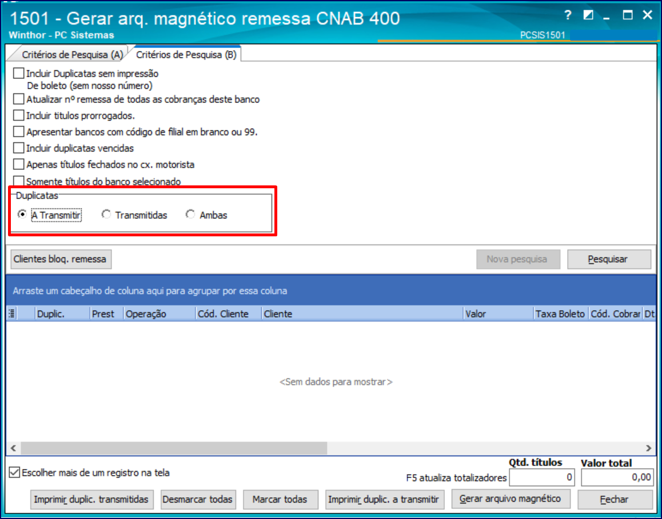Sort by the Prest column header
The width and height of the screenshot is (662, 519).
pyautogui.click(x=107, y=314)
